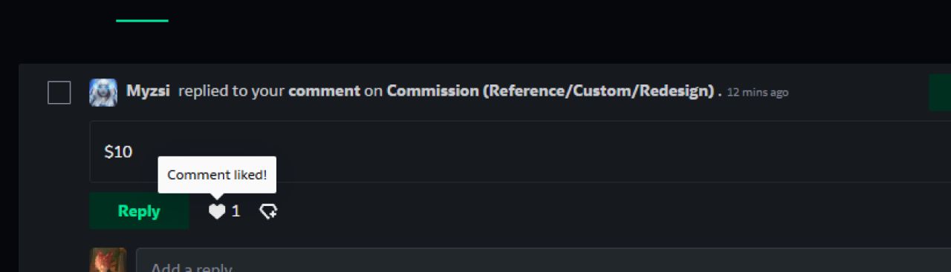The height and width of the screenshot is (272, 951).
Task: Click your own avatar beside the reply box
Action: 108,260
